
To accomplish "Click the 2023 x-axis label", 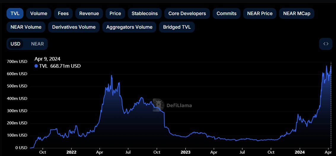I will click(185, 152).
